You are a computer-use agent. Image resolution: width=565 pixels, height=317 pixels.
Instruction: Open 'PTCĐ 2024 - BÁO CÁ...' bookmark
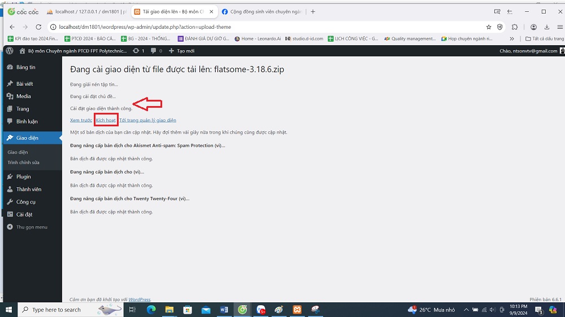[x=90, y=38]
